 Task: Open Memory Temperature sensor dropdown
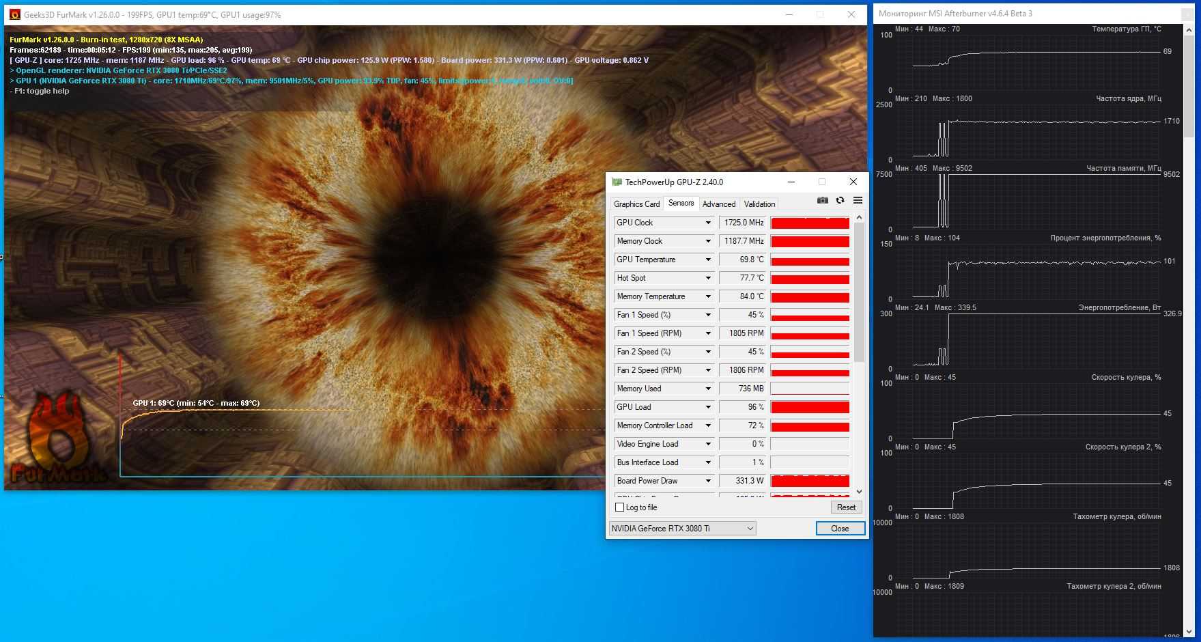pyautogui.click(x=708, y=296)
